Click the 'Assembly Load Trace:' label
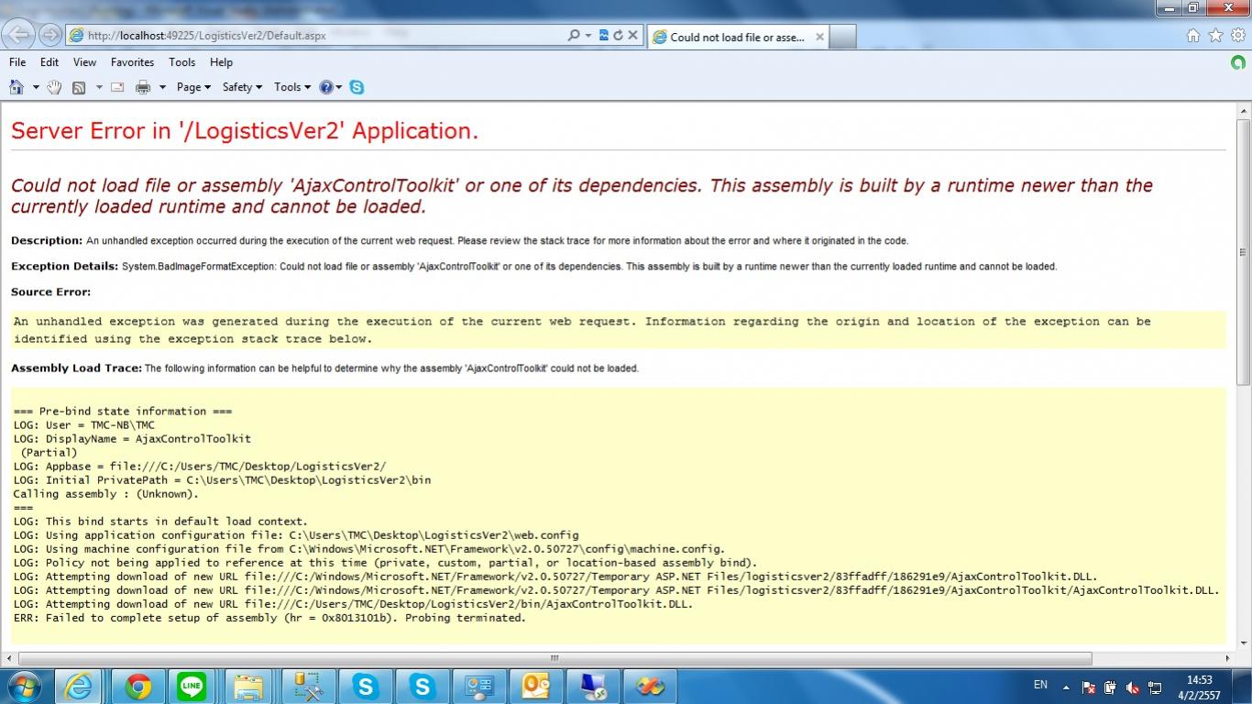The height and width of the screenshot is (704, 1252). click(x=76, y=368)
